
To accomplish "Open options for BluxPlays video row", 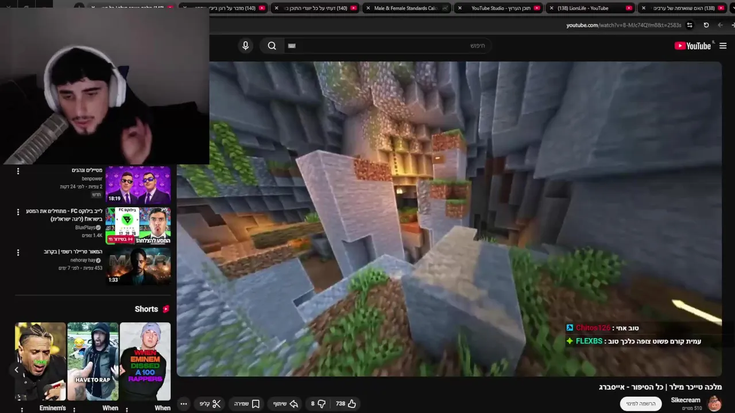I will click(x=18, y=212).
